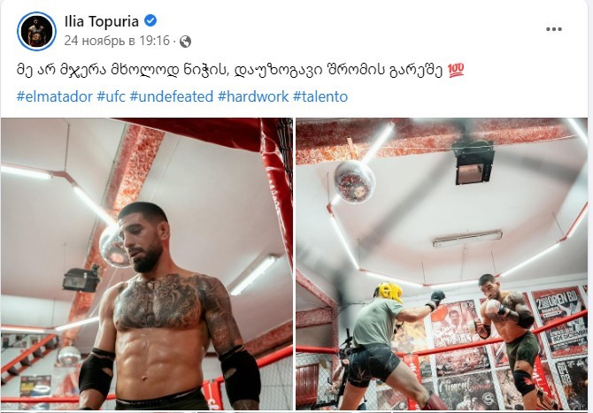Click the 100 points emoji in caption
The height and width of the screenshot is (413, 593).
456,71
